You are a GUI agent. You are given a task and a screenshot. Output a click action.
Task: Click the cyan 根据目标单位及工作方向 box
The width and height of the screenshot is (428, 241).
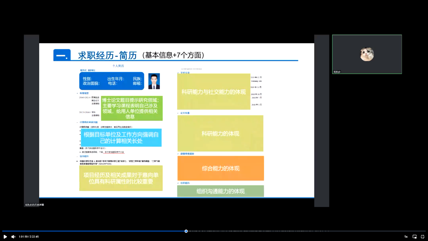(121, 138)
